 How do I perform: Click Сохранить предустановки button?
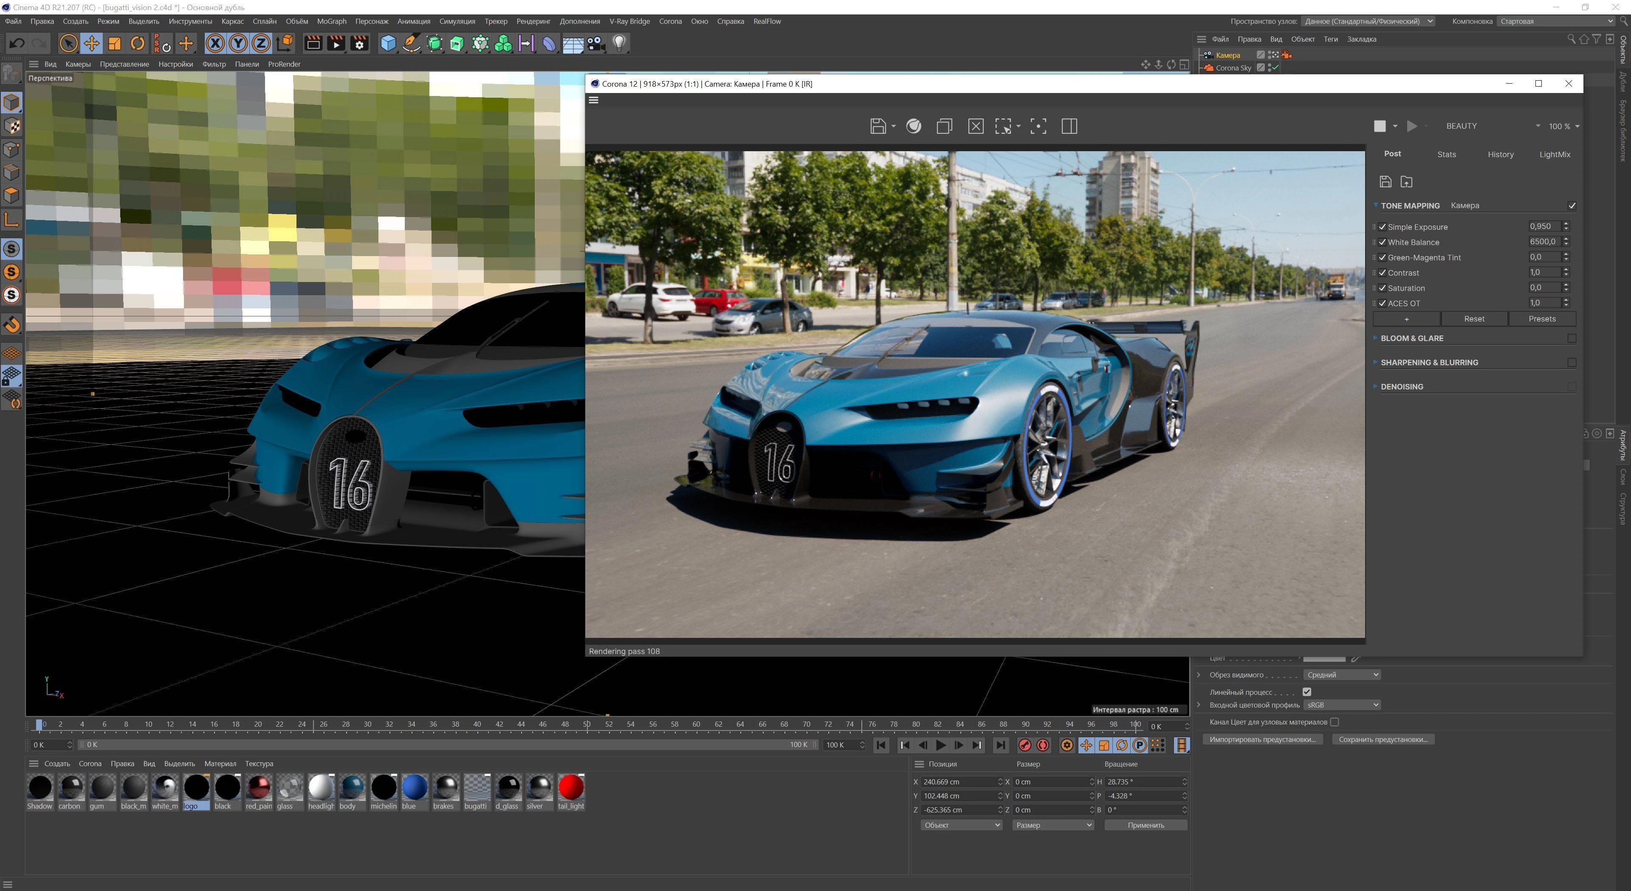1383,739
